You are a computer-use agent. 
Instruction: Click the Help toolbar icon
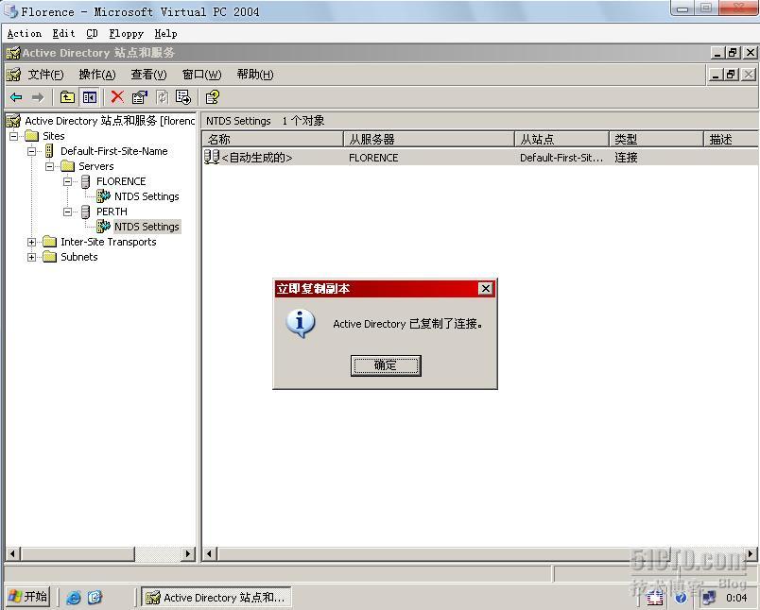click(213, 97)
